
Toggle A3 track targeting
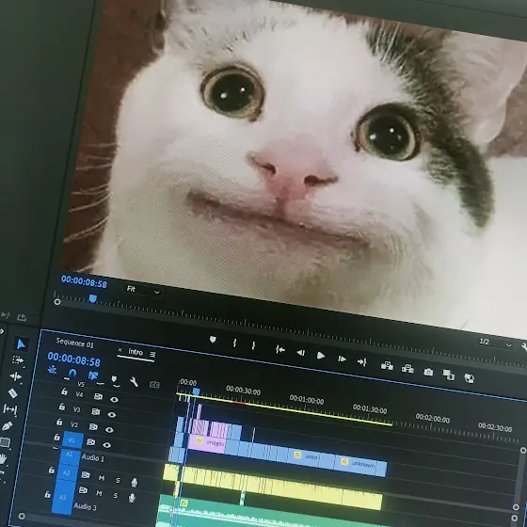coord(63,497)
